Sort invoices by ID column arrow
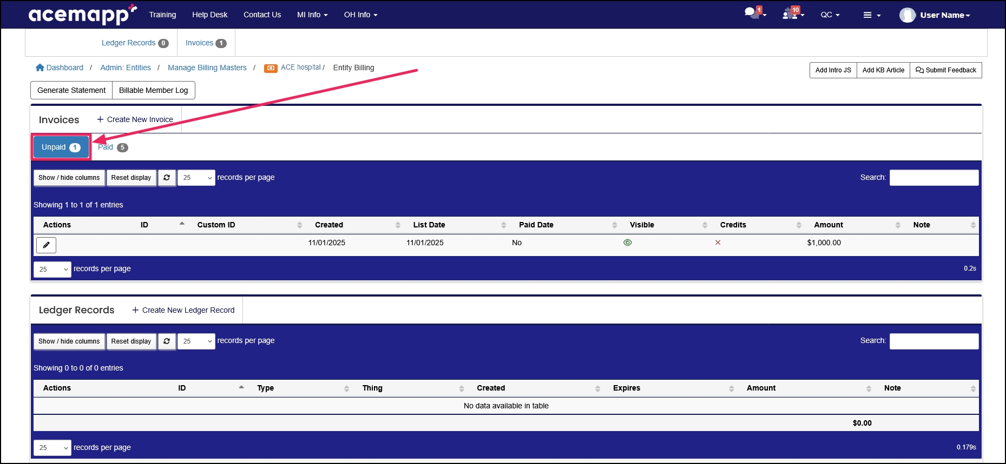The image size is (1006, 464). click(x=182, y=224)
